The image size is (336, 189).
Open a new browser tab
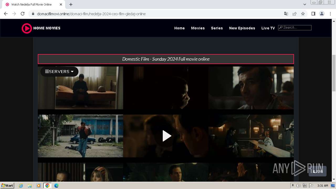pyautogui.click(x=71, y=4)
